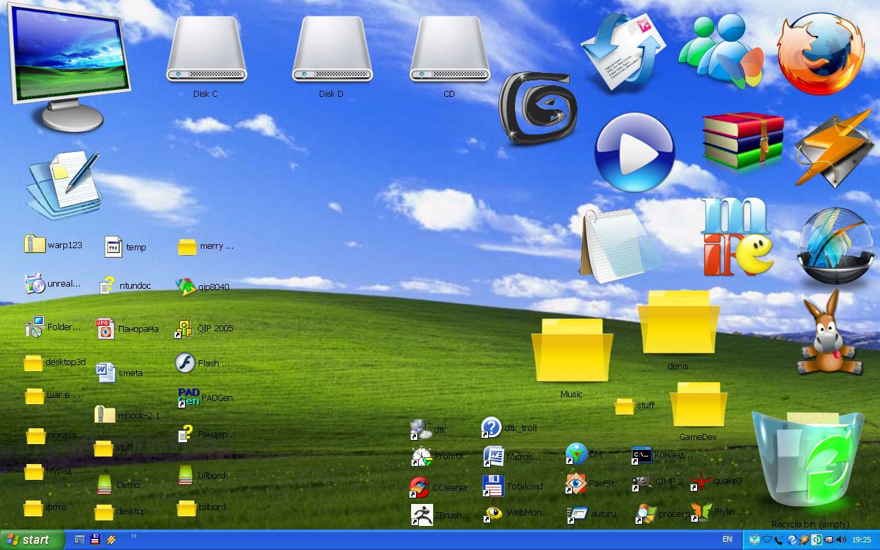Viewport: 880px width, 550px height.
Task: Launch the procexp shortcut
Action: click(x=645, y=513)
